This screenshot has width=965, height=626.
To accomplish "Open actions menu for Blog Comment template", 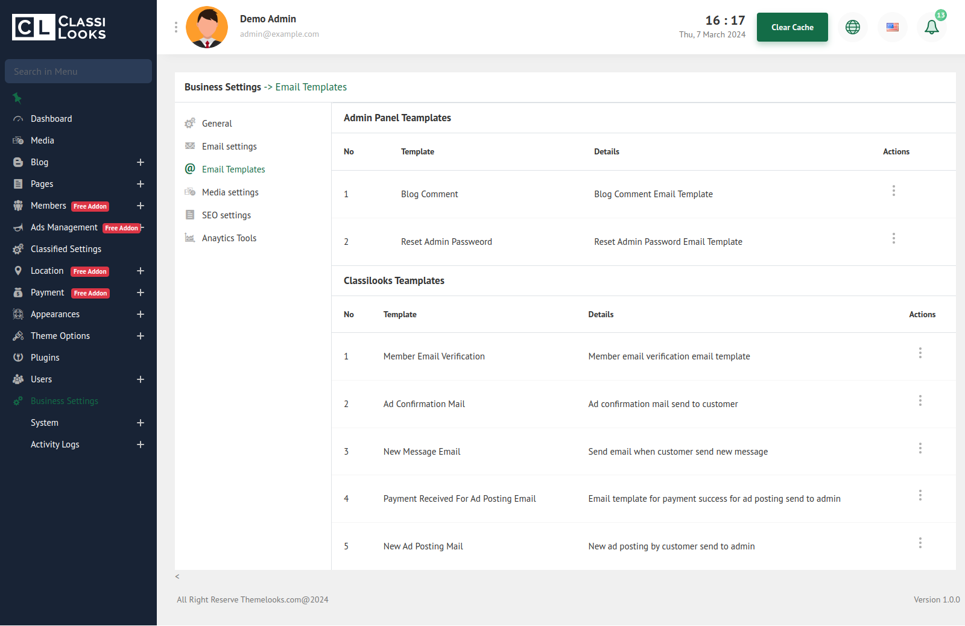I will [893, 191].
